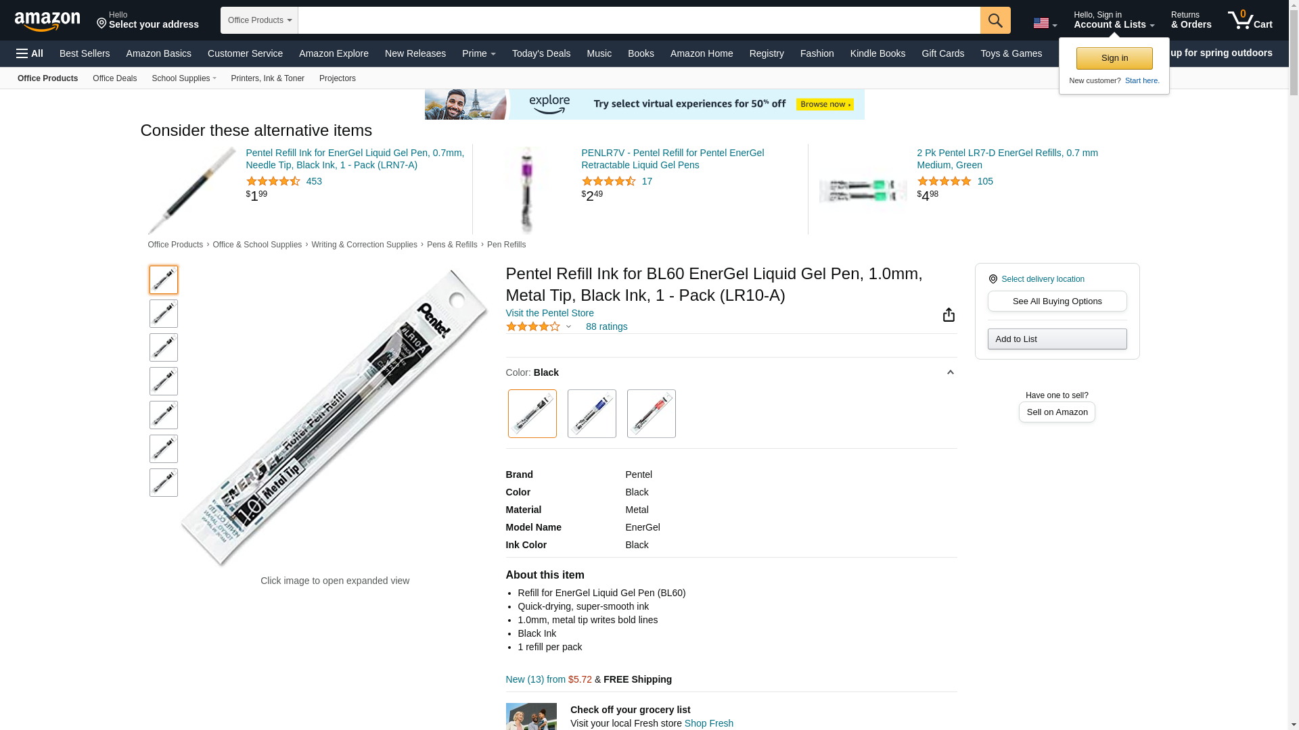Click the magnifying glass search button
The height and width of the screenshot is (730, 1299).
click(995, 20)
